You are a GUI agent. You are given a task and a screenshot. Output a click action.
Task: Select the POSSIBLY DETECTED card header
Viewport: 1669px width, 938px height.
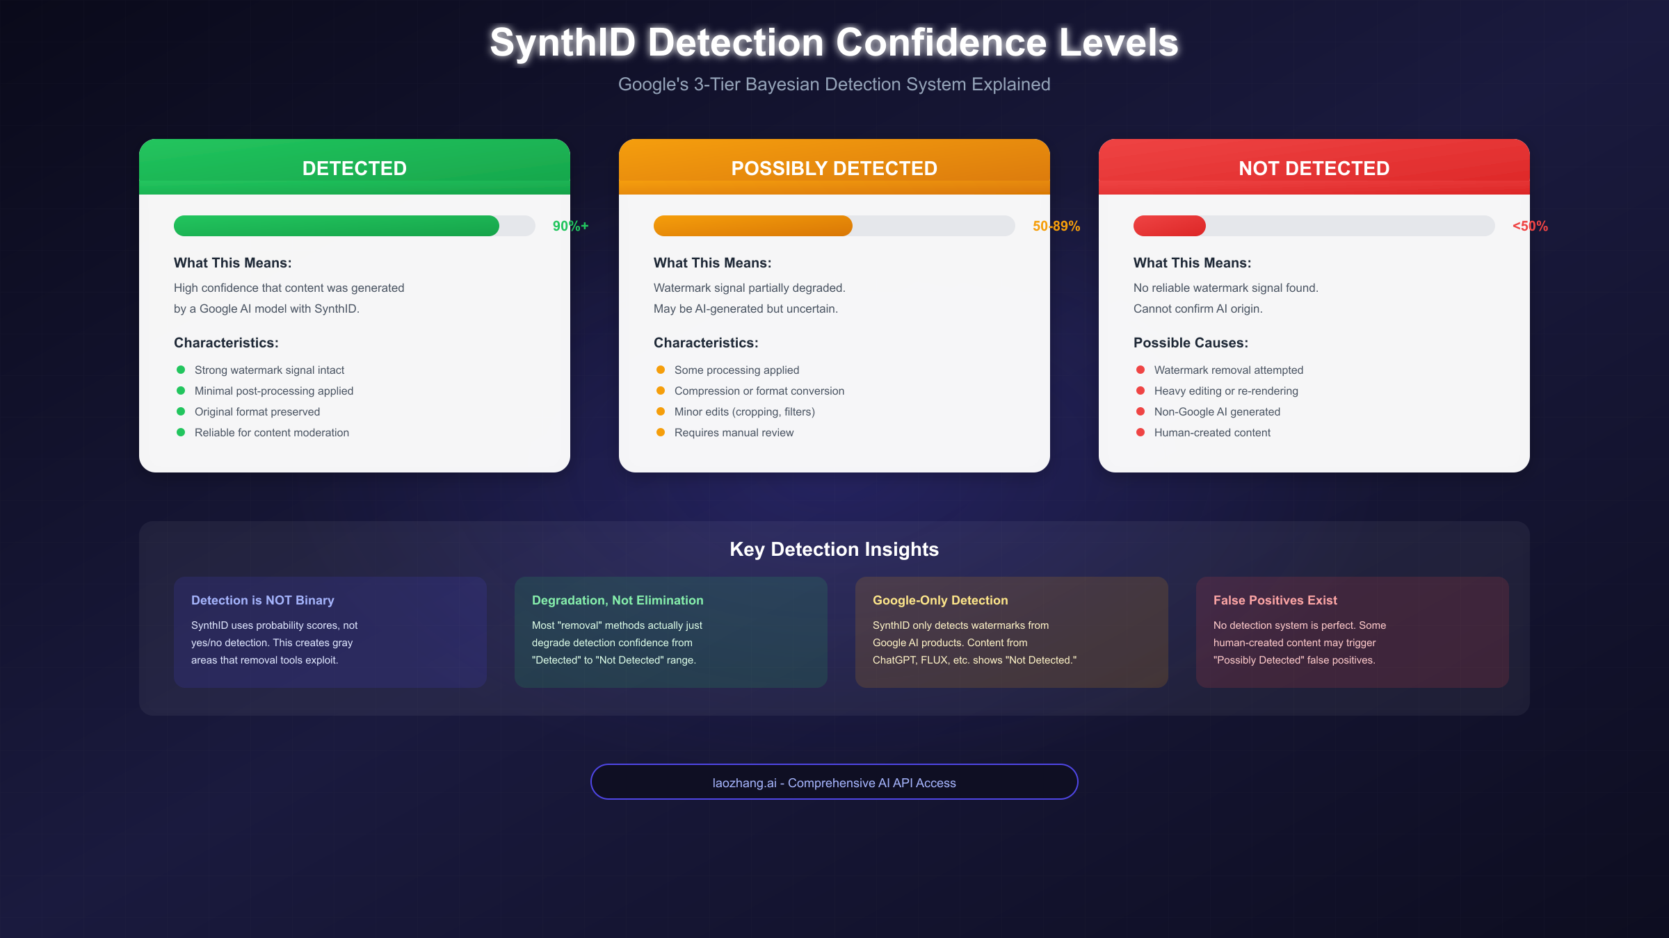click(x=834, y=167)
